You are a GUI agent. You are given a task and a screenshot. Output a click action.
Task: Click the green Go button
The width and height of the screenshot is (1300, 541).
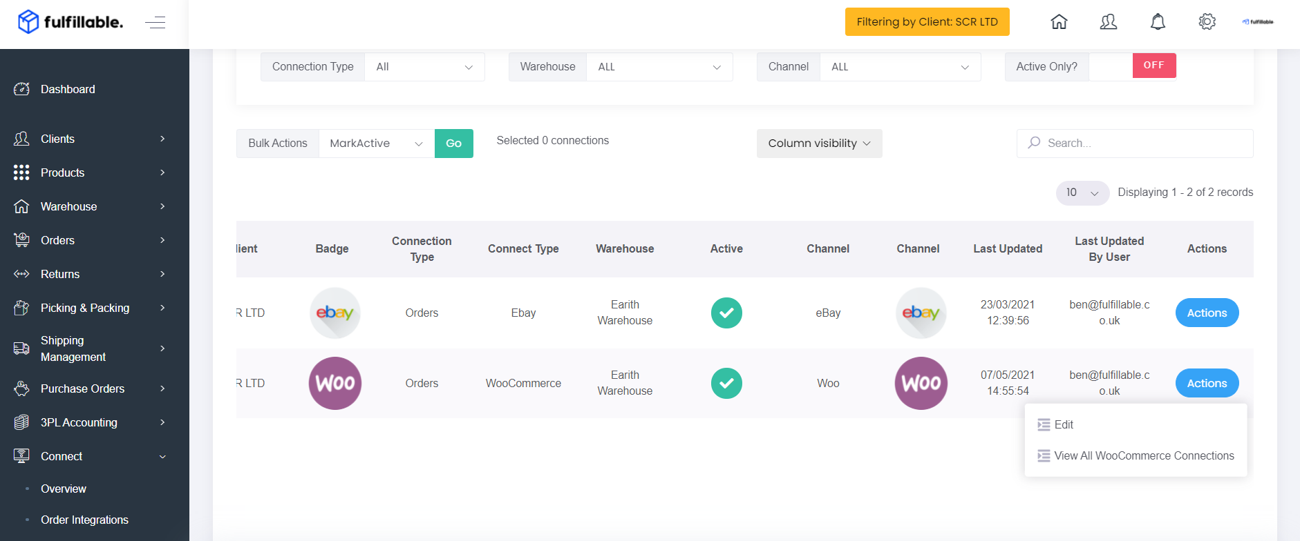(x=454, y=144)
